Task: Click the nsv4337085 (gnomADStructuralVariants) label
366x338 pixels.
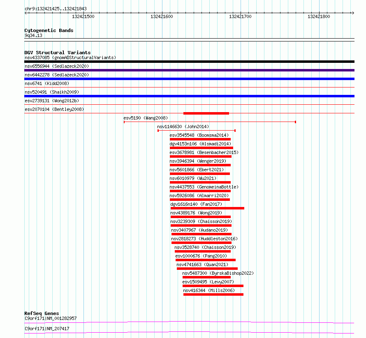Action: point(70,57)
